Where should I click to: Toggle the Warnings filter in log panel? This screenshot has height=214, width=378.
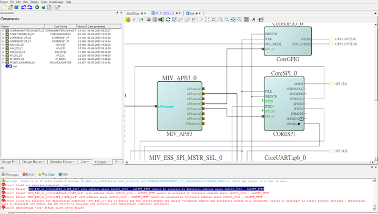click(46, 174)
